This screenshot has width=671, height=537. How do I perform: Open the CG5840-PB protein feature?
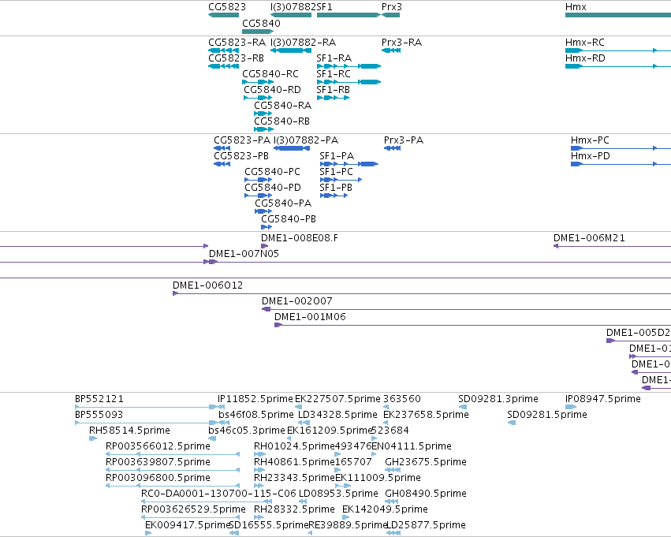pyautogui.click(x=267, y=227)
